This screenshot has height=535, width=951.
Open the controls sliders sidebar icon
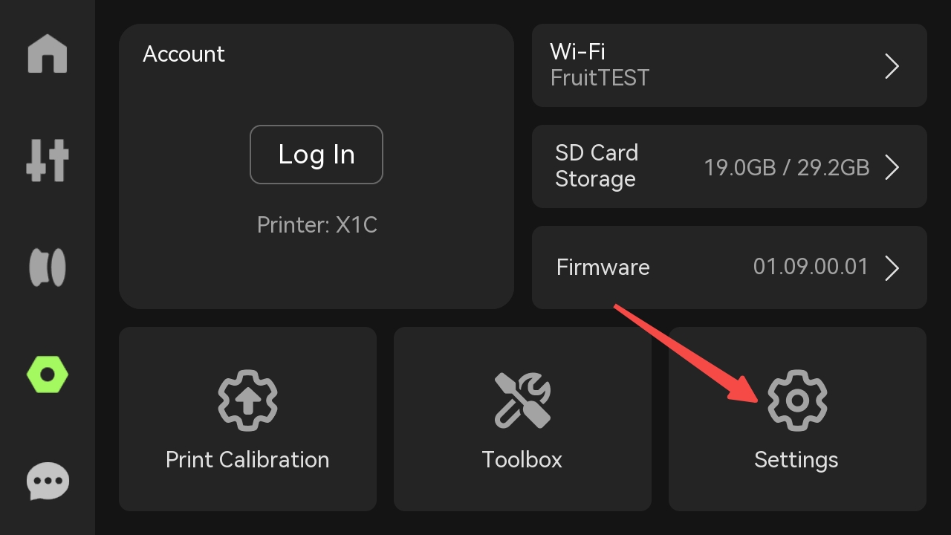click(48, 160)
